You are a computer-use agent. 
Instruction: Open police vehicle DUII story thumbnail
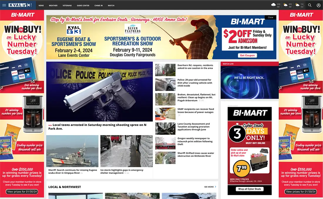[x=165, y=85]
